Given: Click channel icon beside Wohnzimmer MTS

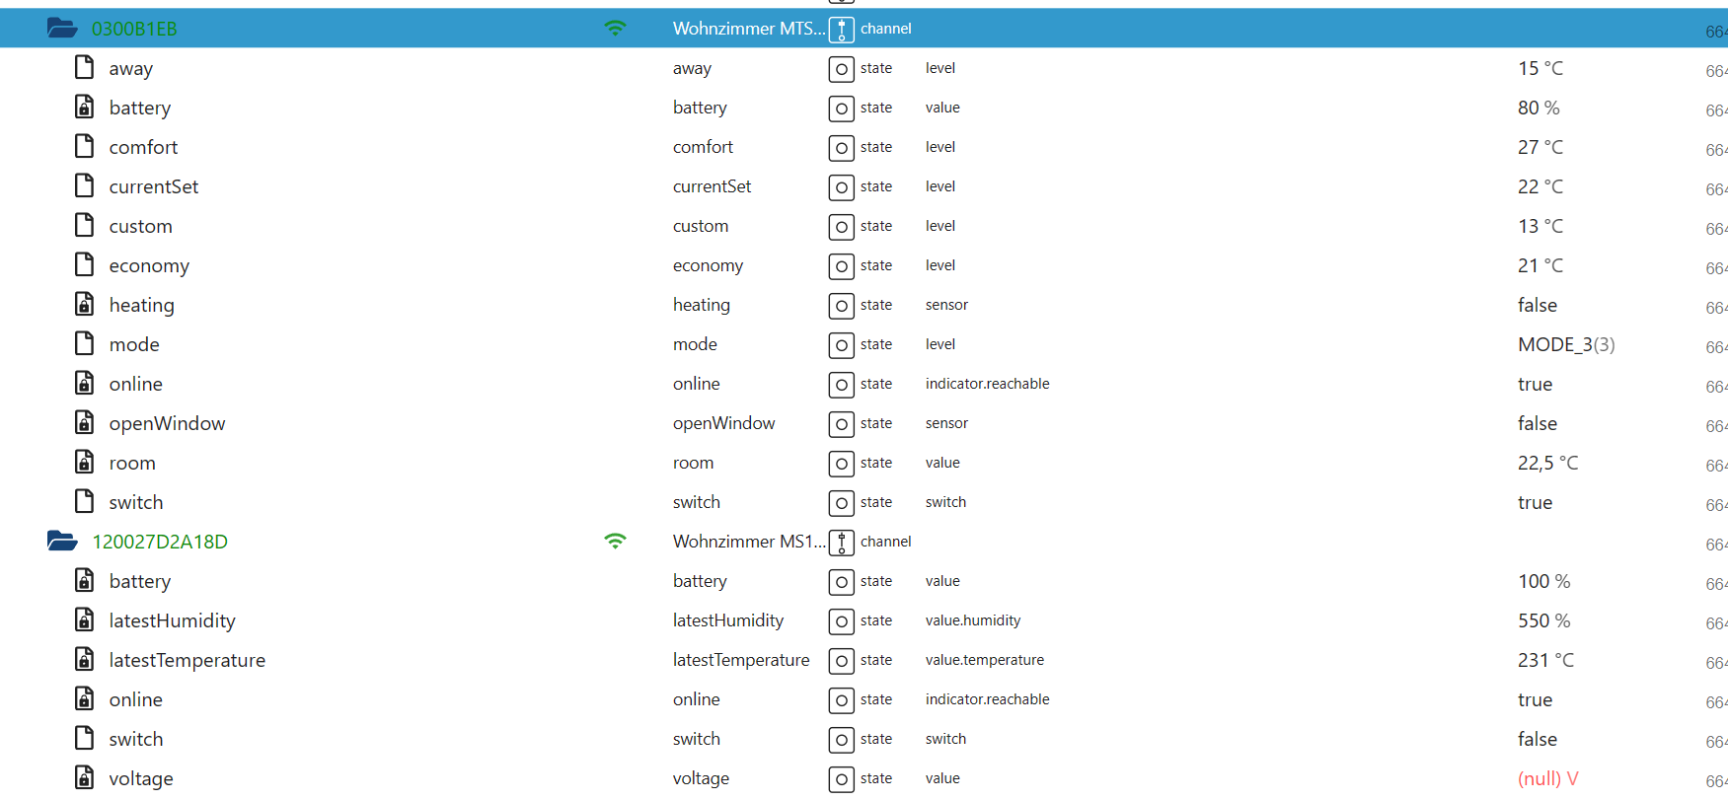Looking at the screenshot, I should (841, 30).
